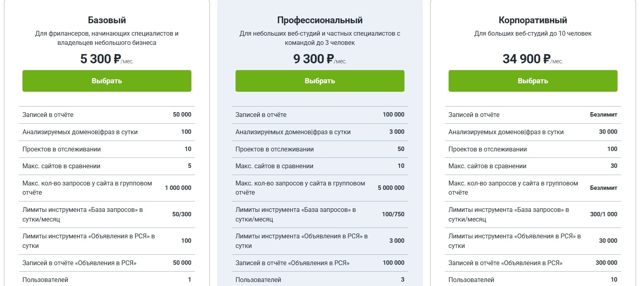Click the 300 000 value in Корпоративный

(606, 263)
